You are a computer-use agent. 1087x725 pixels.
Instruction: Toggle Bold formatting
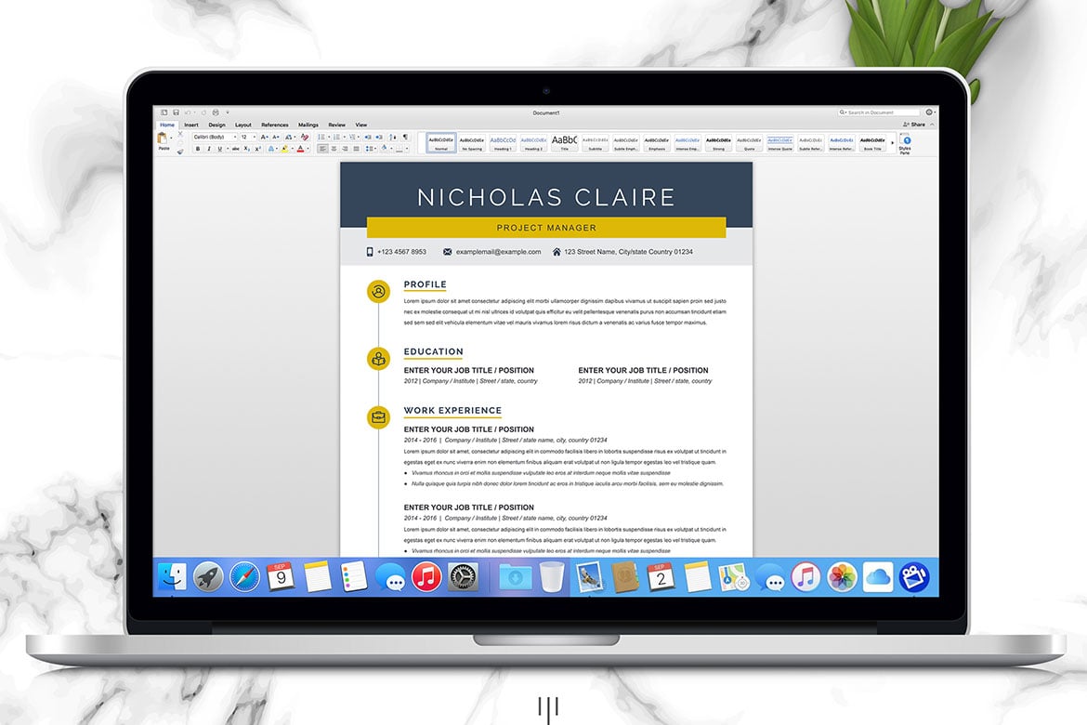[197, 149]
